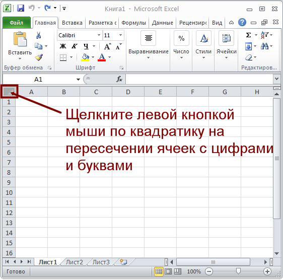283x280 pixels.
Task: Open the Name Box dropdown arrow
Action: (x=78, y=80)
